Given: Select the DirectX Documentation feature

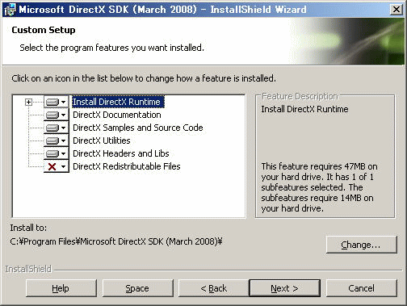Looking at the screenshot, I should point(117,115).
